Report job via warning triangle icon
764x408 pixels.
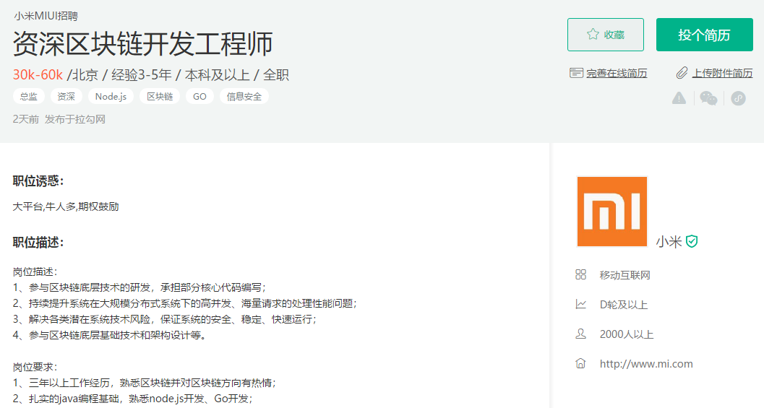(679, 98)
